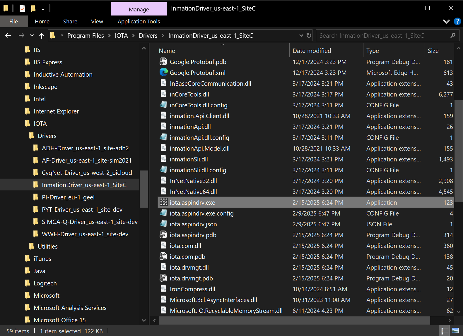The width and height of the screenshot is (463, 336).
Task: Click the file list vertical scrollbar thumb
Action: [x=458, y=151]
